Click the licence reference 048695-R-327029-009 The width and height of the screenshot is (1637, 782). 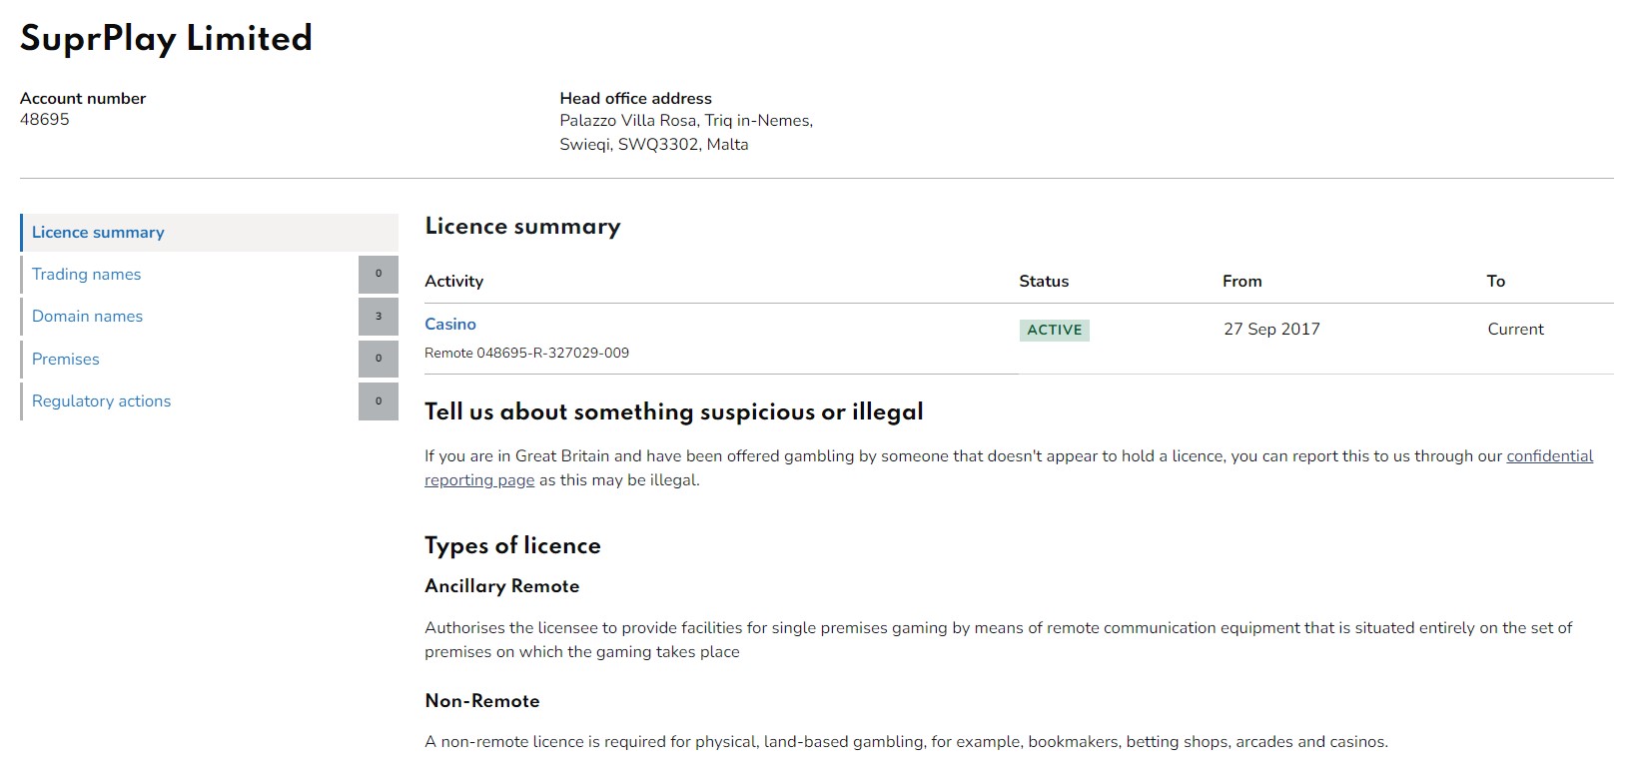[552, 353]
